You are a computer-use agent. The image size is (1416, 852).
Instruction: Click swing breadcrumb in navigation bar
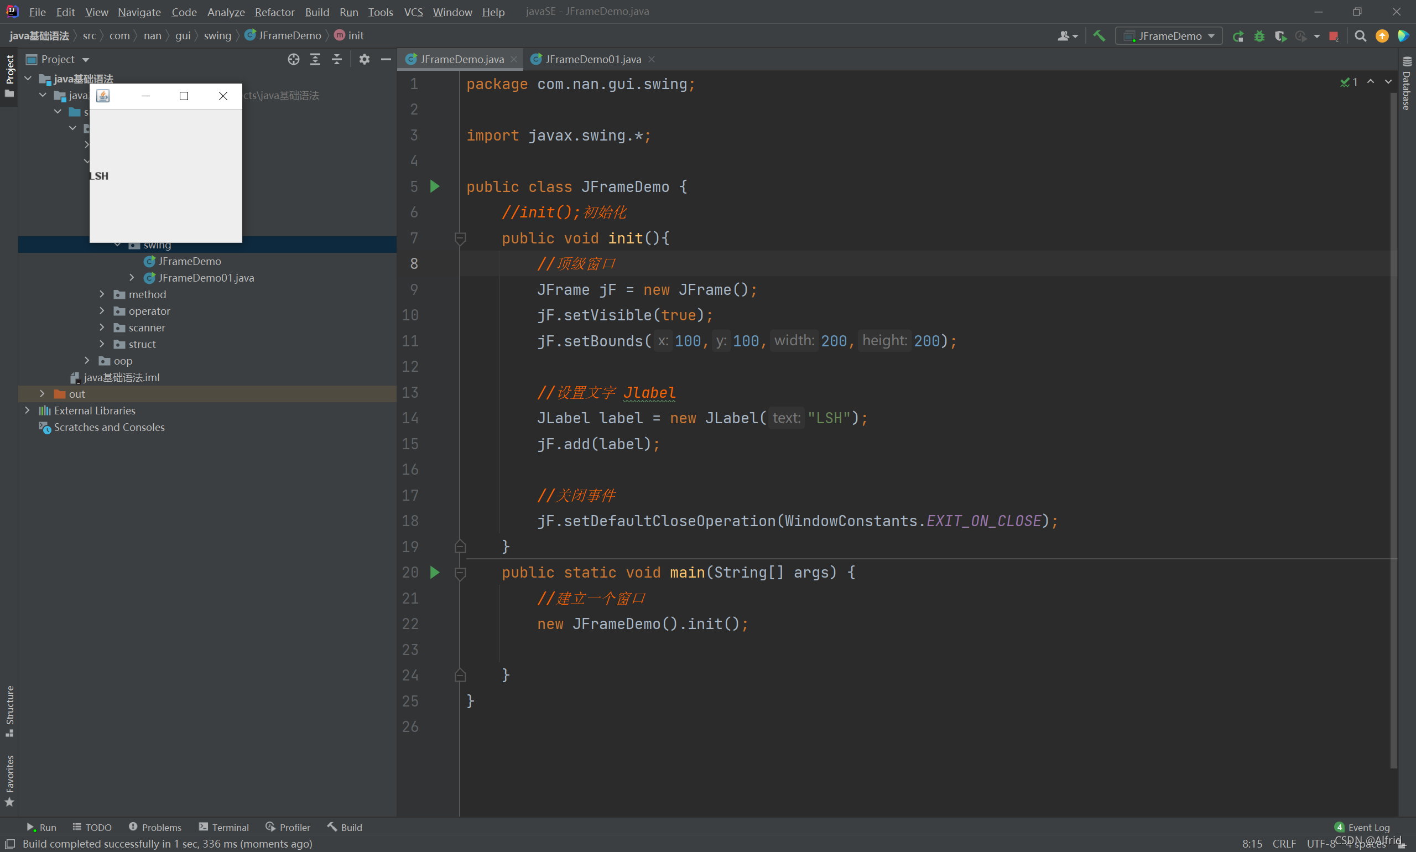tap(217, 35)
